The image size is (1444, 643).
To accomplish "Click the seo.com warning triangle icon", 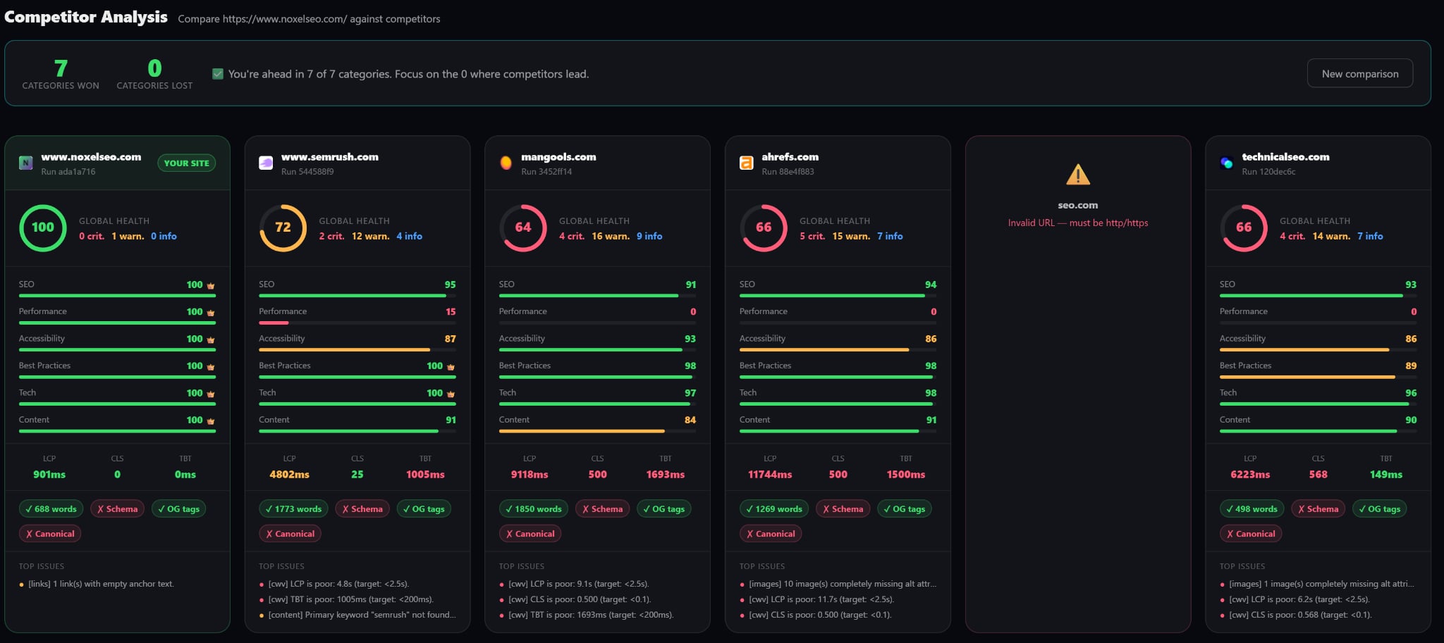I will (1077, 174).
